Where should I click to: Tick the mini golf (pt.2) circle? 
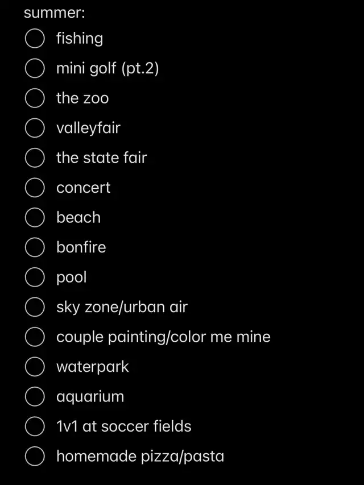pyautogui.click(x=35, y=69)
